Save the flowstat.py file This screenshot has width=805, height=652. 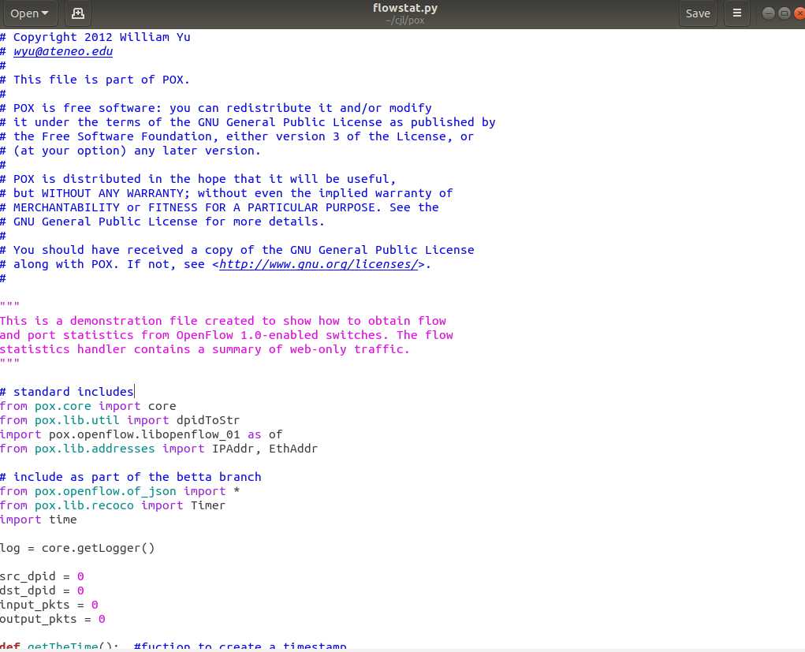(x=698, y=13)
